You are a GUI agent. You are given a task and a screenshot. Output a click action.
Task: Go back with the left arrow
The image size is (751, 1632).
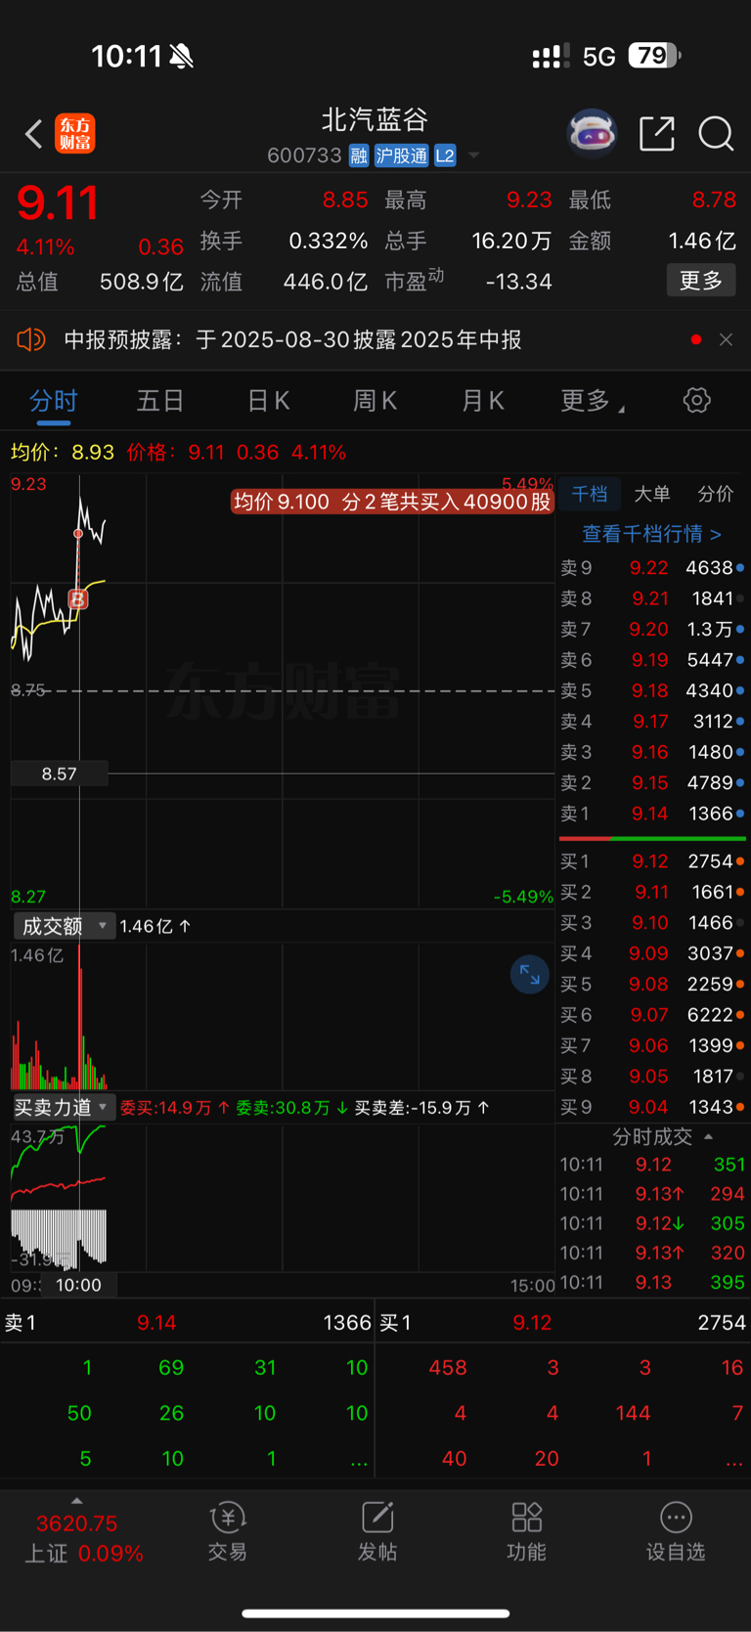click(33, 134)
